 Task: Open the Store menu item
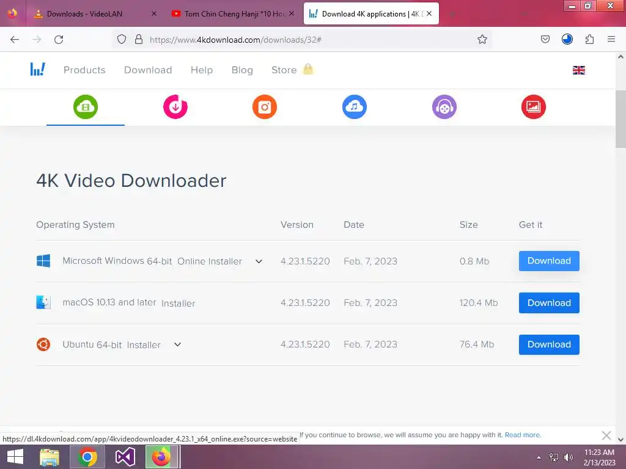click(x=284, y=70)
